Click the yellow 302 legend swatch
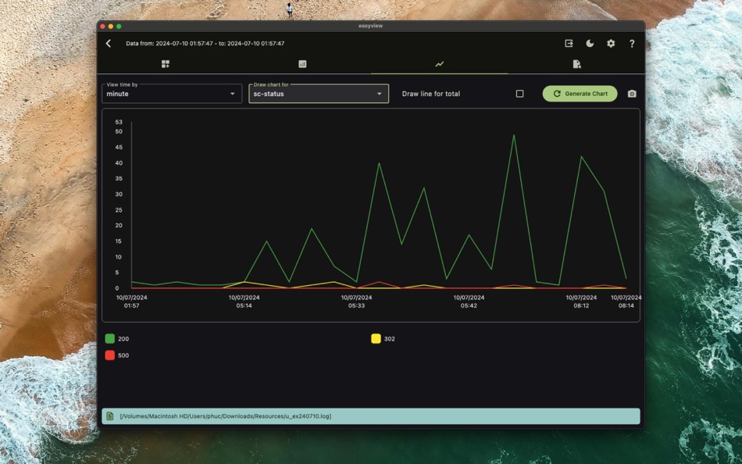 coord(376,338)
